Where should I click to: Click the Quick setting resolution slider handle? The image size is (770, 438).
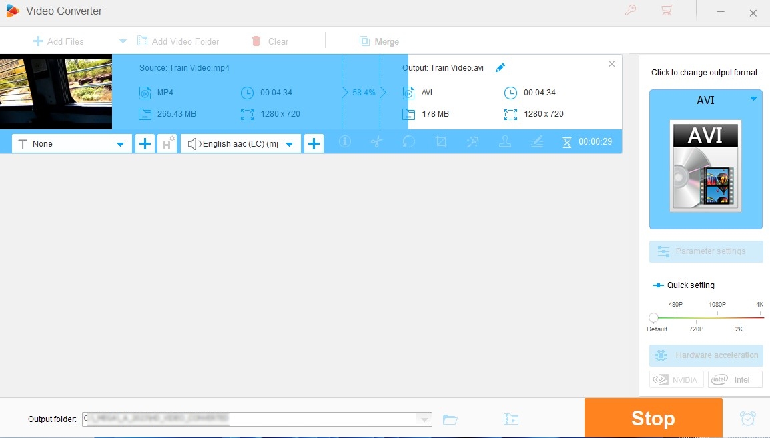click(653, 318)
